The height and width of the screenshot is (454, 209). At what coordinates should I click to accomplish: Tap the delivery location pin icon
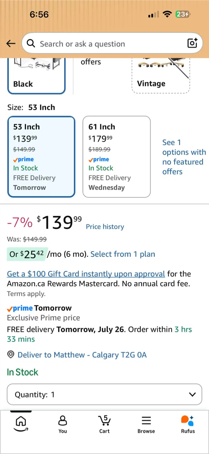(11, 355)
